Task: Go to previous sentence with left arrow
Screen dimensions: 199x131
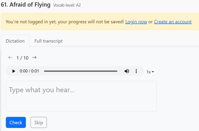Action: click(x=10, y=58)
